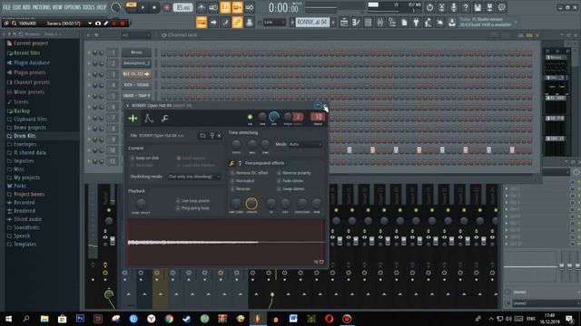Viewport: 581px width, 326px height.
Task: Click the Stop button in transport
Action: click(x=154, y=7)
